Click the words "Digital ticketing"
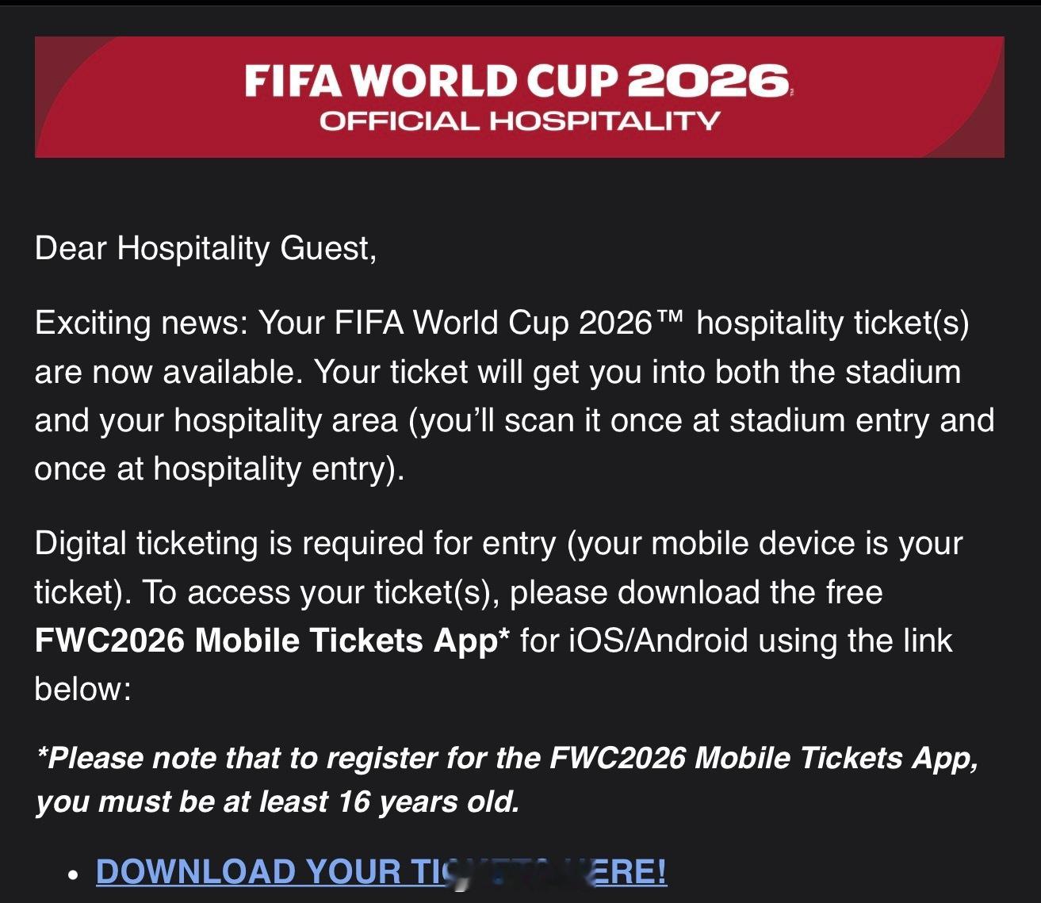The width and height of the screenshot is (1041, 903). click(x=147, y=544)
